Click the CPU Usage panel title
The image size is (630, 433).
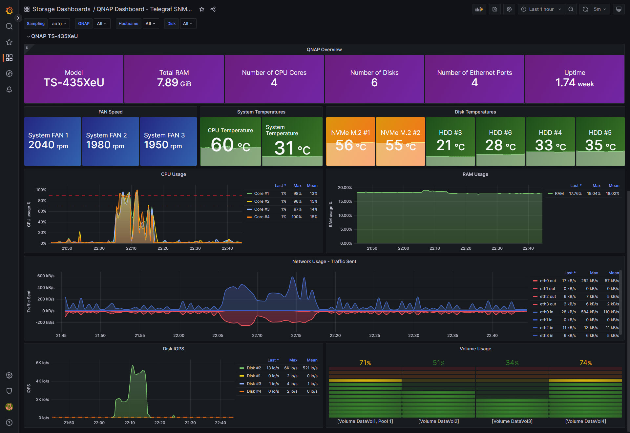173,174
